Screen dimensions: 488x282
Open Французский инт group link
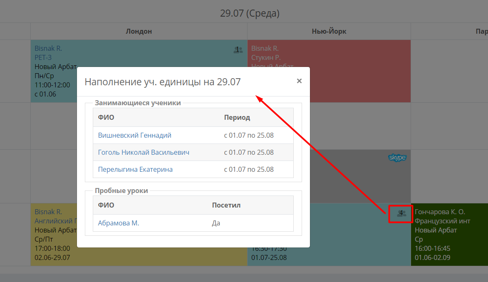tap(442, 221)
